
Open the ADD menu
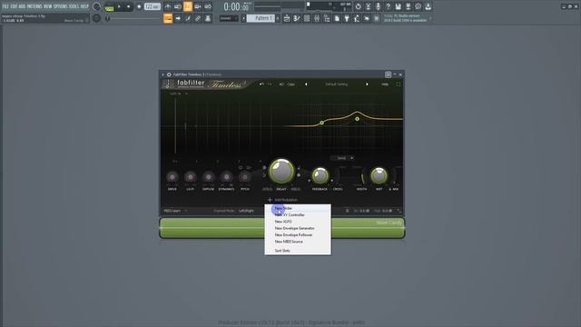(22, 6)
